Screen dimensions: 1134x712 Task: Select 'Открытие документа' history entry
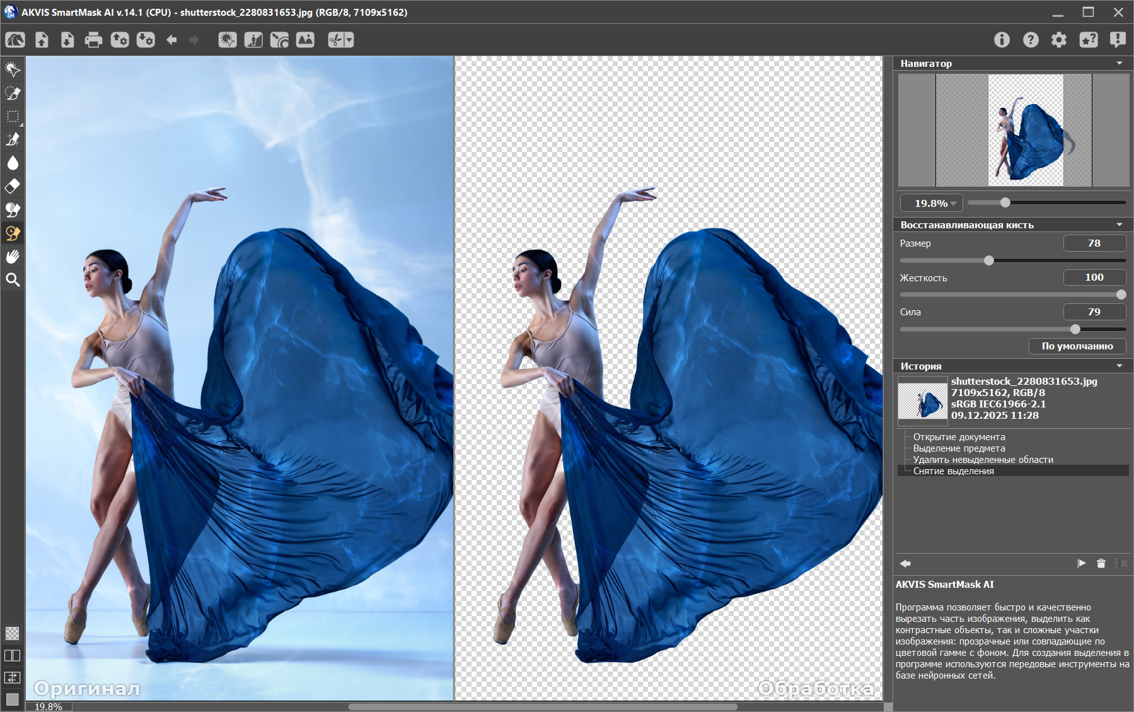coord(959,437)
